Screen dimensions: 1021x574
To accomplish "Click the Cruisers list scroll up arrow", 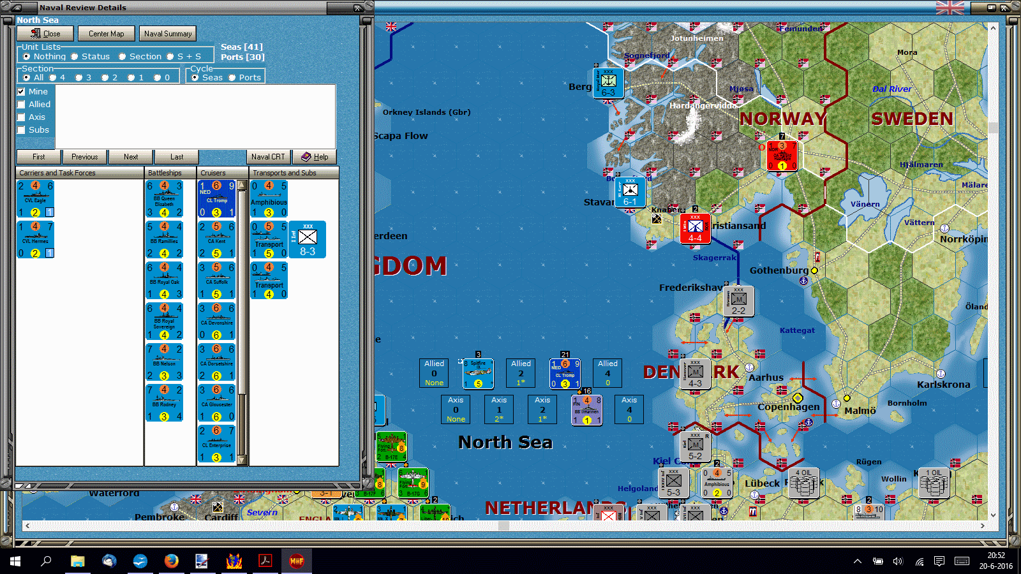I will [241, 185].
